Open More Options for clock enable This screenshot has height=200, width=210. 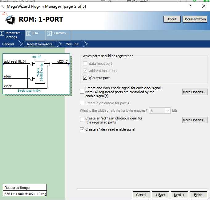[x=195, y=92]
